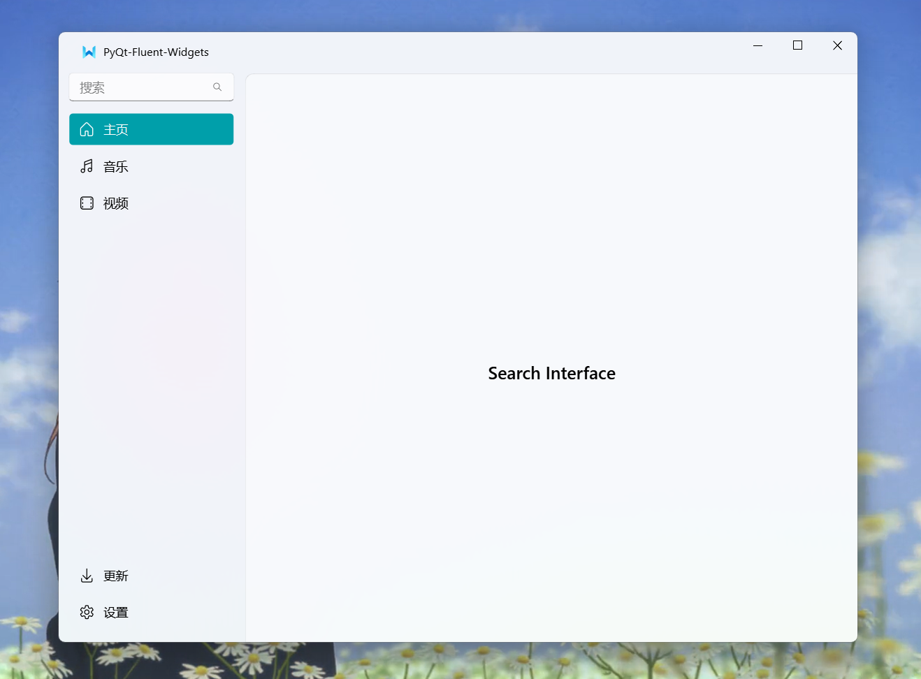This screenshot has height=679, width=921.
Task: Click the Search Interface content area
Action: [551, 373]
